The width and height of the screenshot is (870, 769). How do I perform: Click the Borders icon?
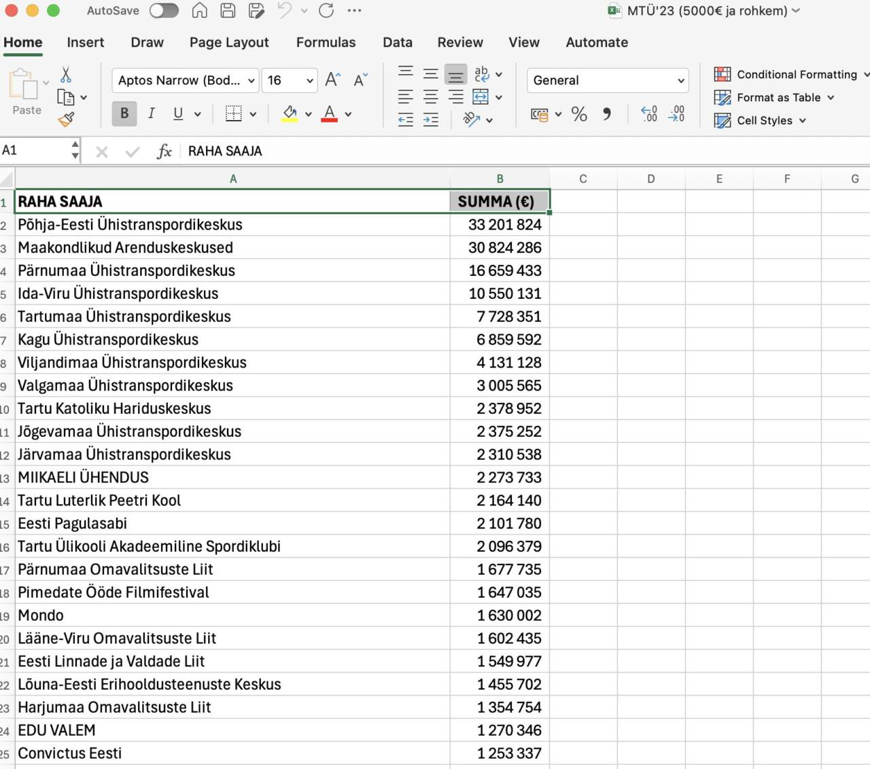(233, 113)
